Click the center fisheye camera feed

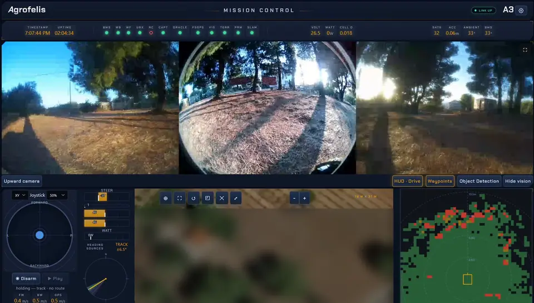(x=268, y=108)
